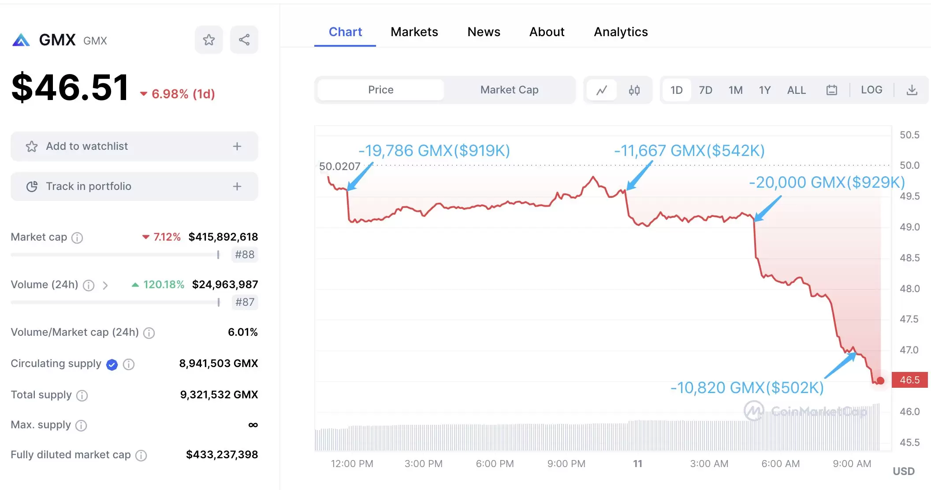
Task: Expand Track in portfolio plus sign
Action: 237,186
